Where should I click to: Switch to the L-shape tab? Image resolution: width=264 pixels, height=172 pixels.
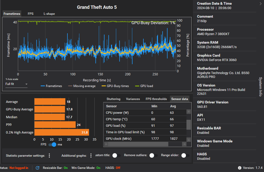click(x=49, y=14)
